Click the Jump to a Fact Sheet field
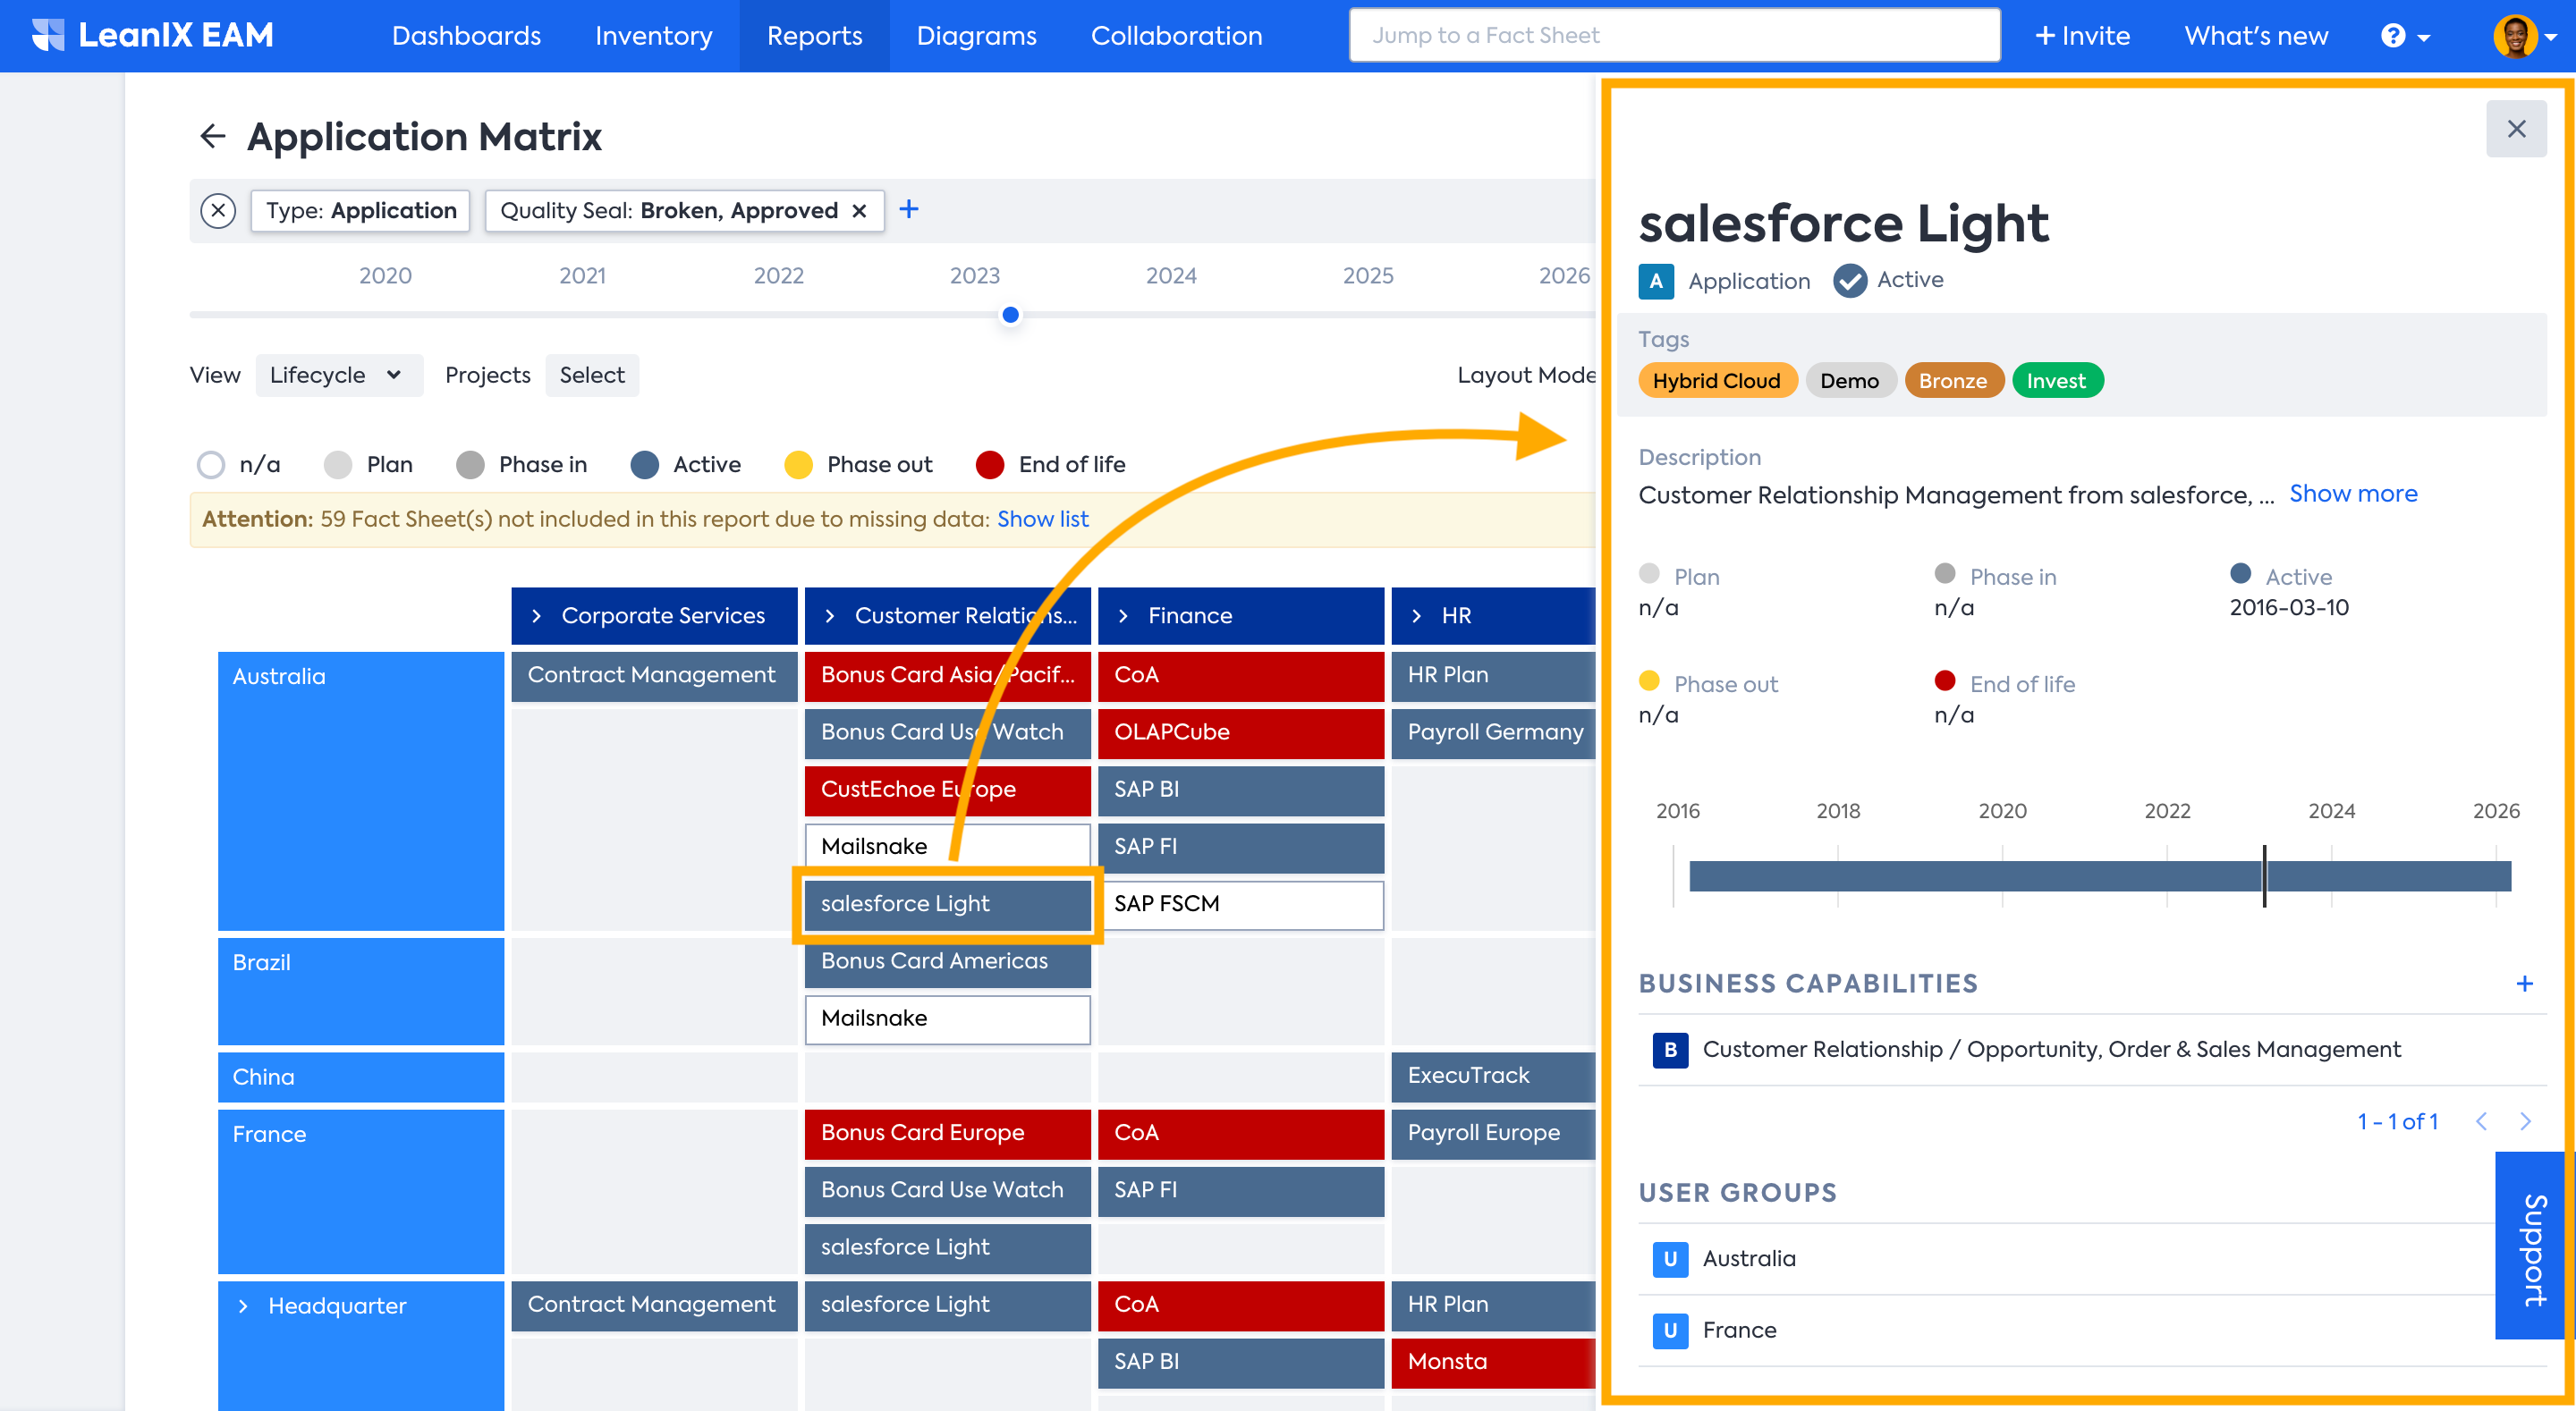The image size is (2576, 1411). tap(1673, 36)
